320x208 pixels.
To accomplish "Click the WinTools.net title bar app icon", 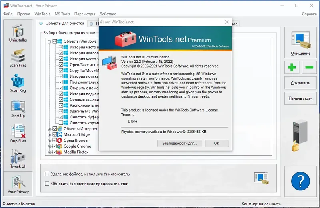I will click(6, 6).
